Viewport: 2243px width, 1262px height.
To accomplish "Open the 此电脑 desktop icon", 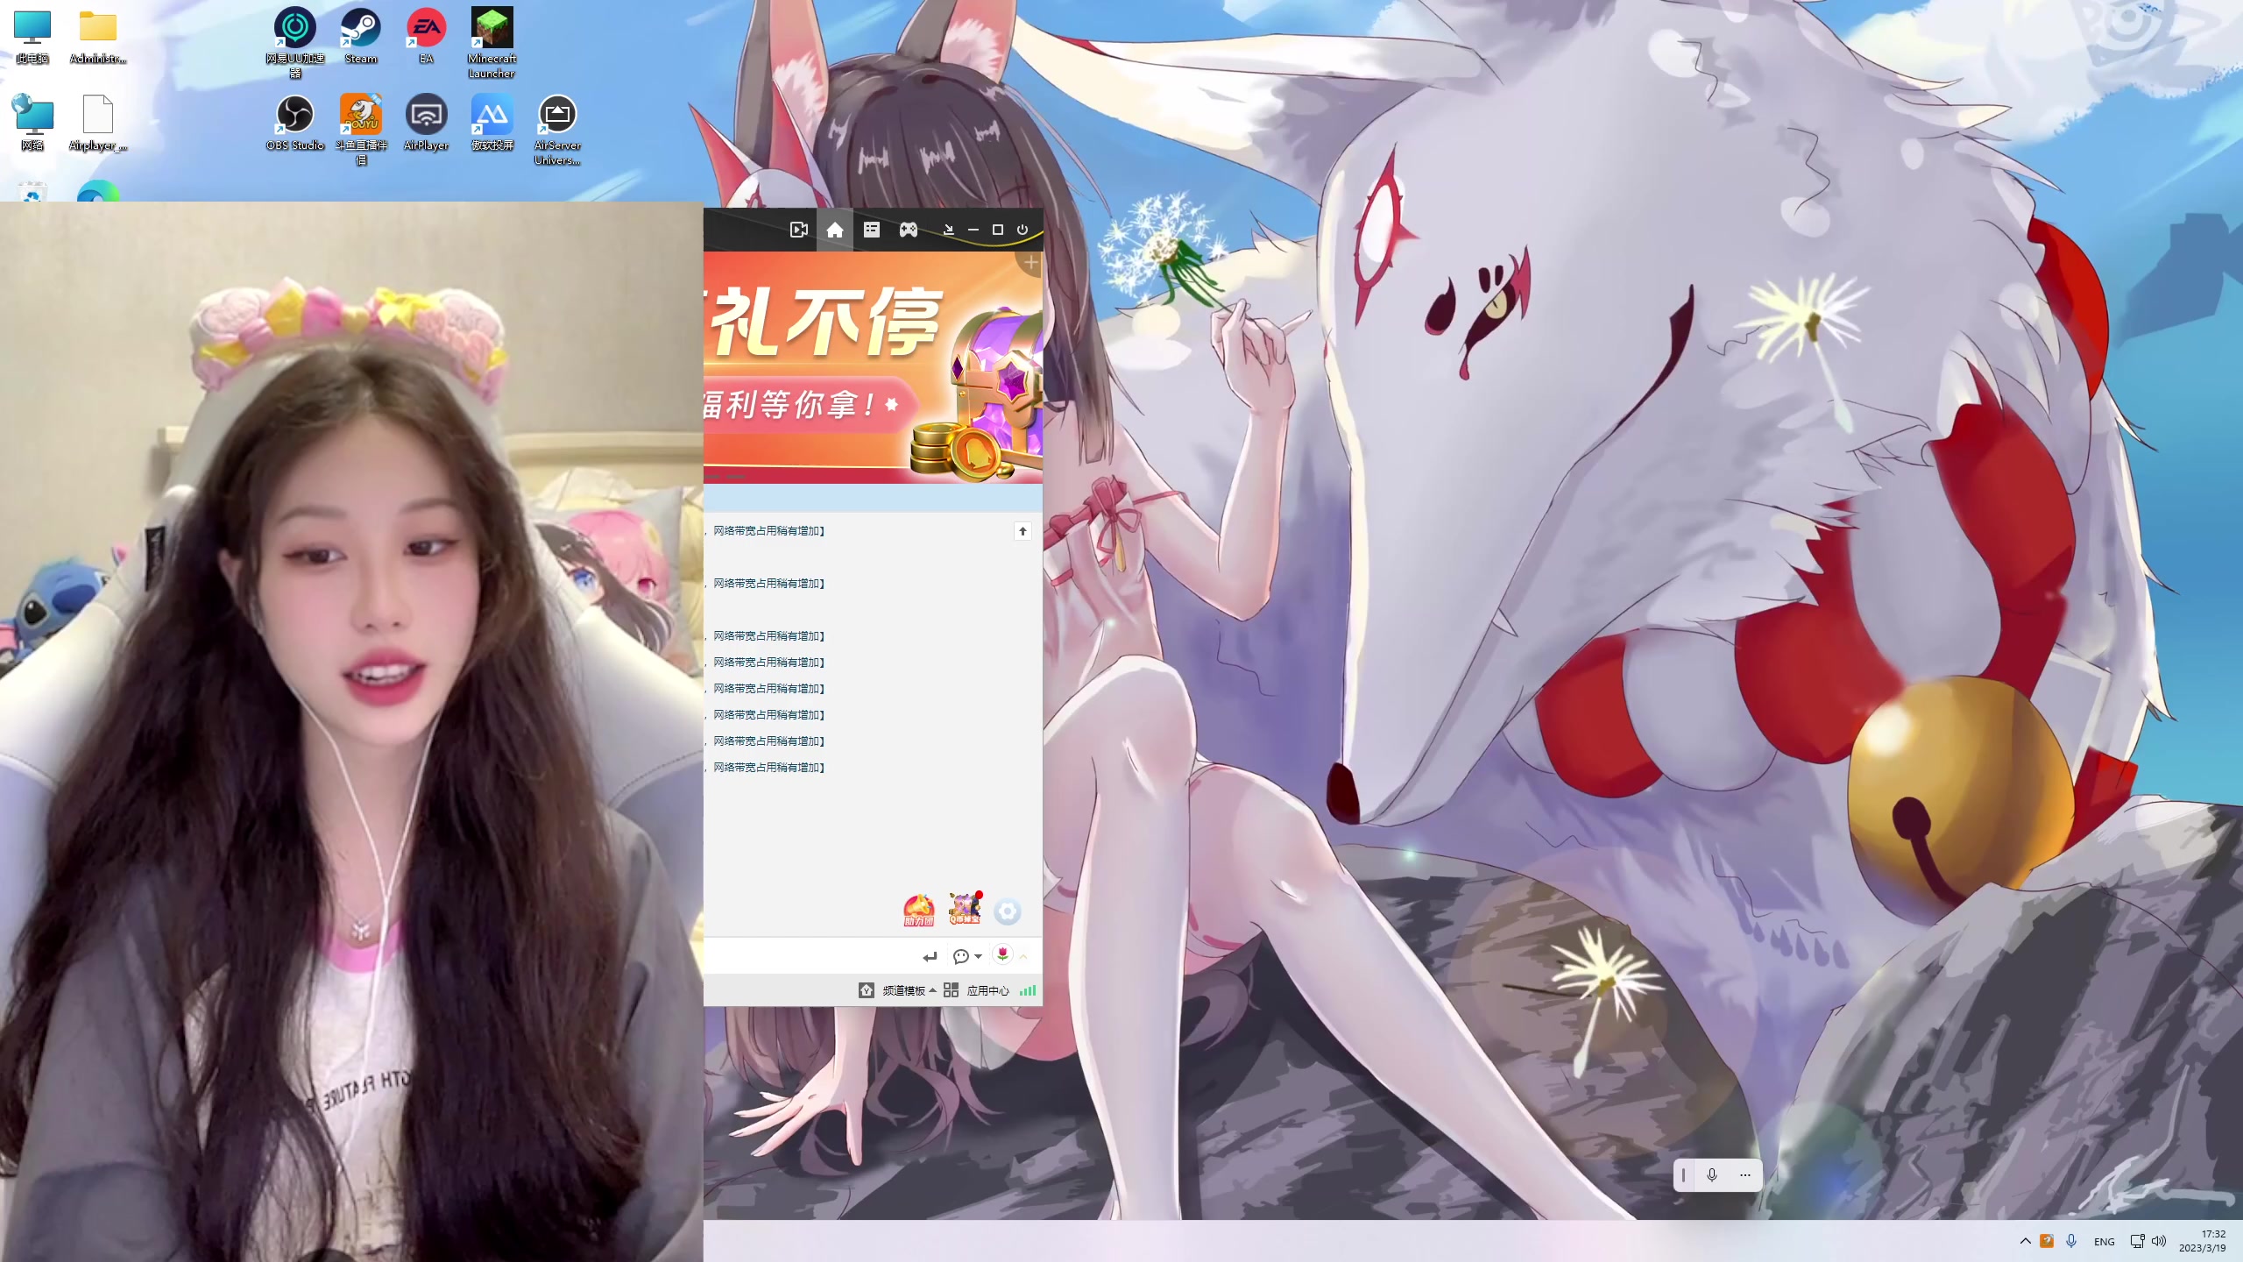I will [x=32, y=36].
